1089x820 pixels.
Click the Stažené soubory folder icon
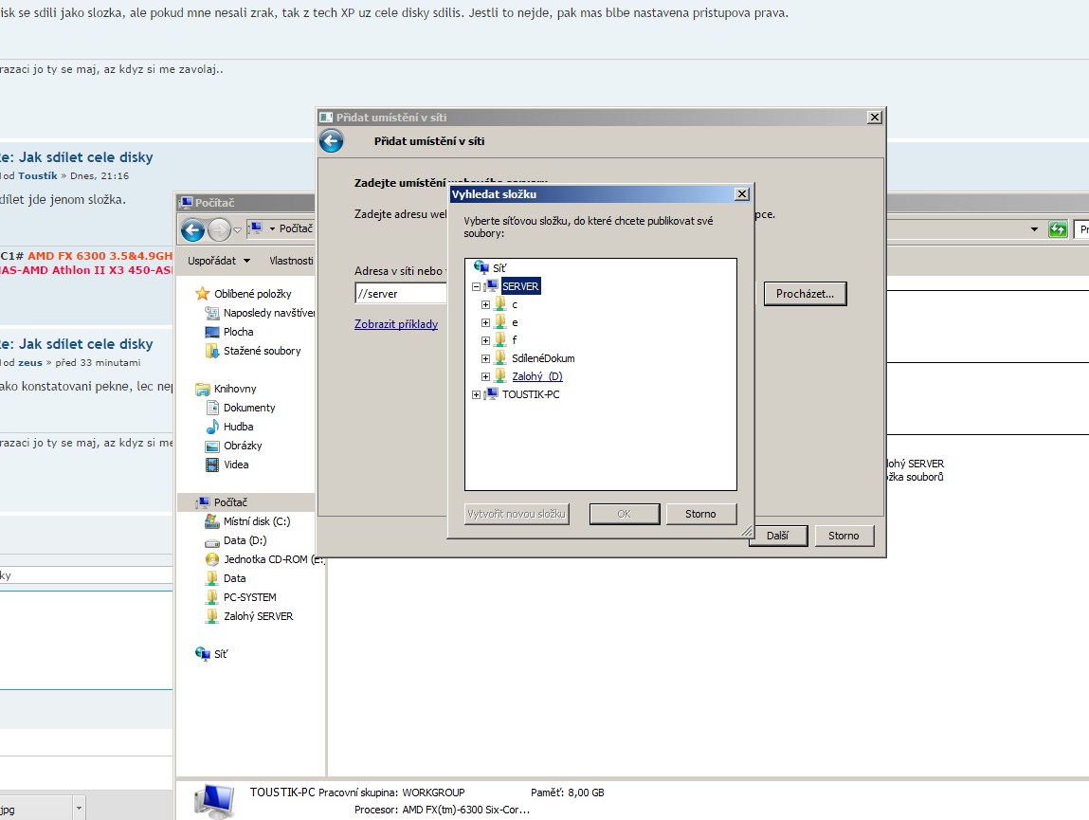211,350
